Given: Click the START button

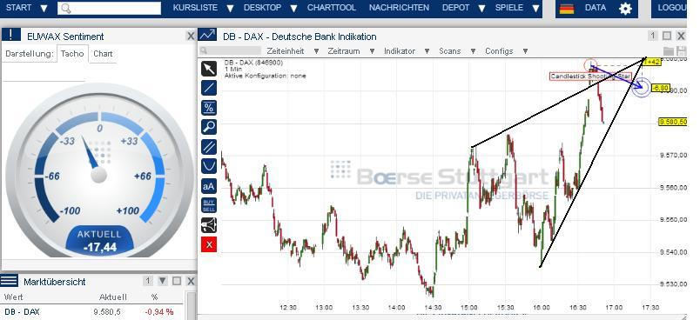Looking at the screenshot, I should click(x=19, y=8).
